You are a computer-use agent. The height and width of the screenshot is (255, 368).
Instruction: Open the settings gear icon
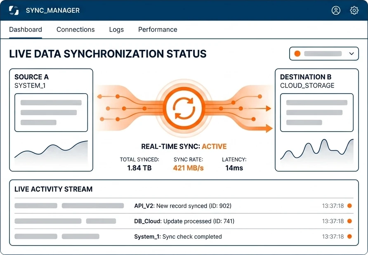click(354, 10)
